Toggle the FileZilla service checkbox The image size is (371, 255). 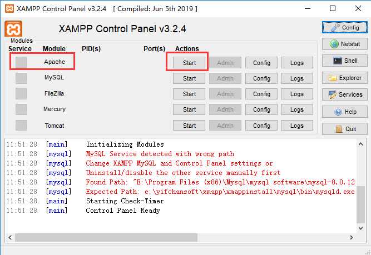21,94
